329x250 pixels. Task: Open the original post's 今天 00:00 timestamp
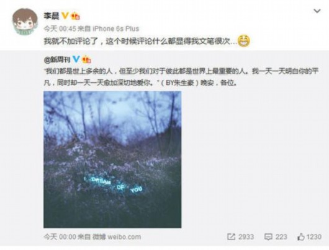point(60,237)
